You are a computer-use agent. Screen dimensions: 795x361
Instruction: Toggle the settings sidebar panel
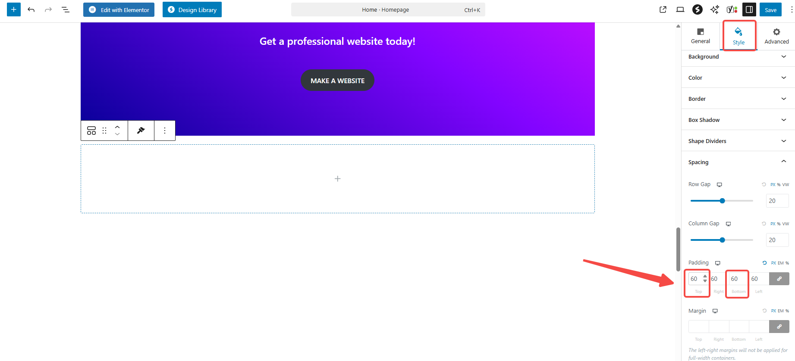pos(749,9)
